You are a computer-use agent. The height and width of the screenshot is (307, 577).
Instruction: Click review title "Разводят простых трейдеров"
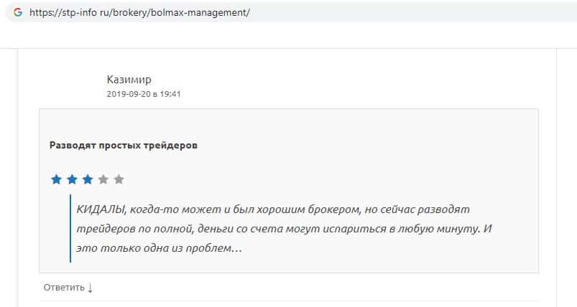tap(124, 145)
